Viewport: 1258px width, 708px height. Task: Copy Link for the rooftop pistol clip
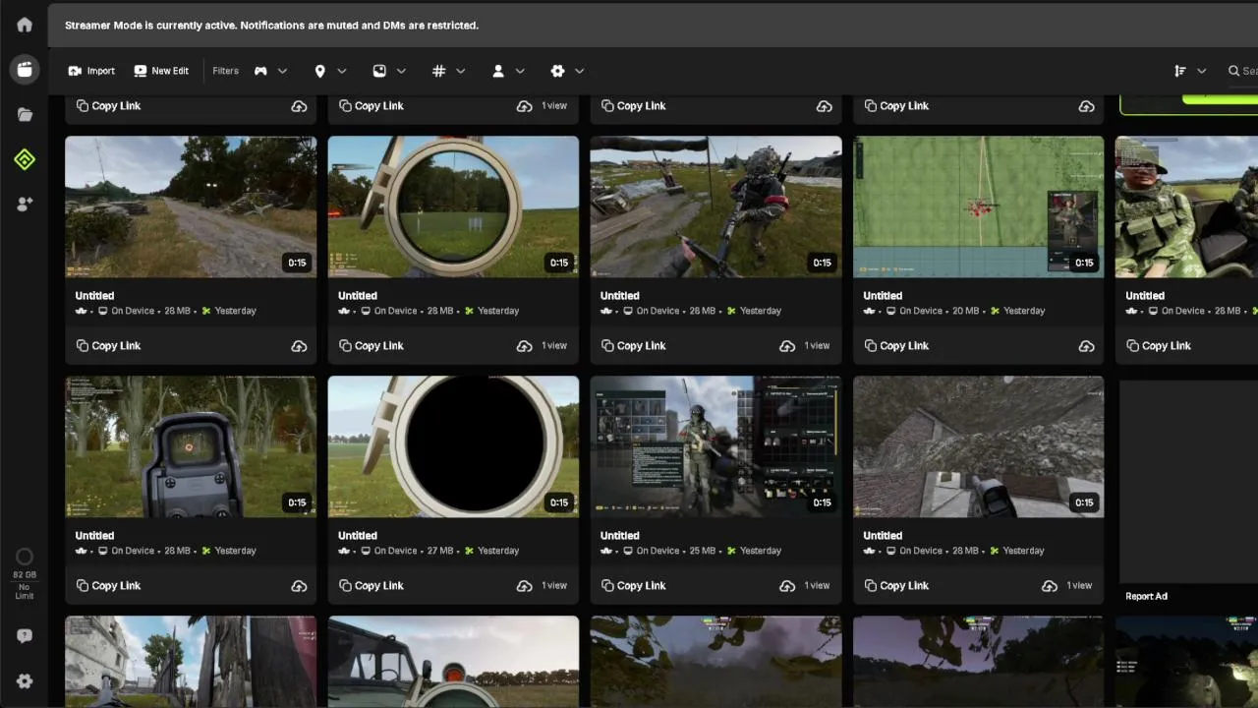(896, 586)
